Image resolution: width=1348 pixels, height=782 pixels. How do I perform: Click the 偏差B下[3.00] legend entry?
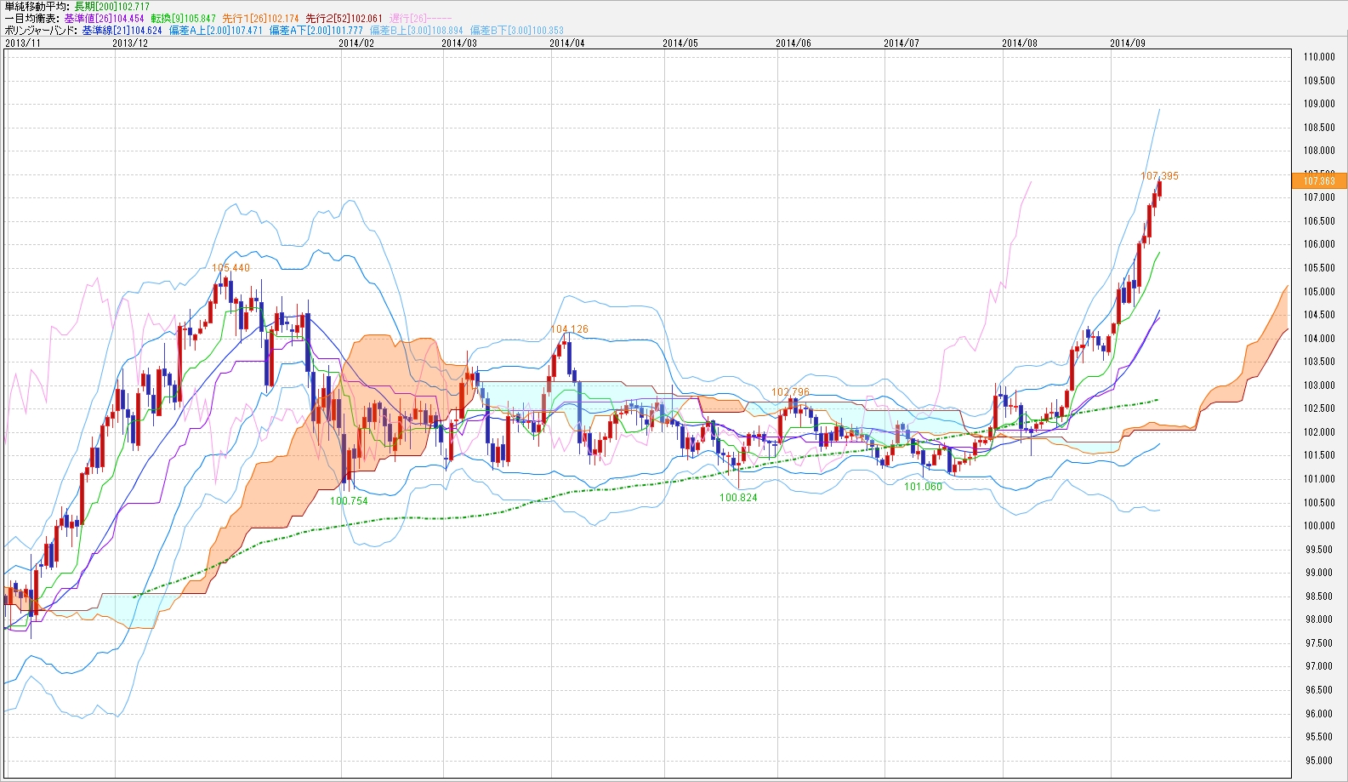pos(516,31)
